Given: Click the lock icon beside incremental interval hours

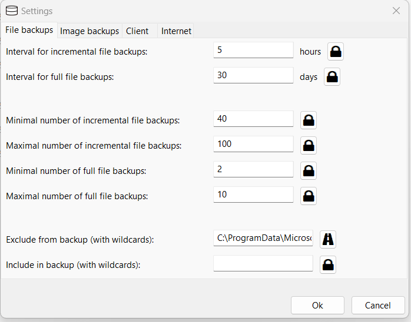Looking at the screenshot, I should [336, 52].
